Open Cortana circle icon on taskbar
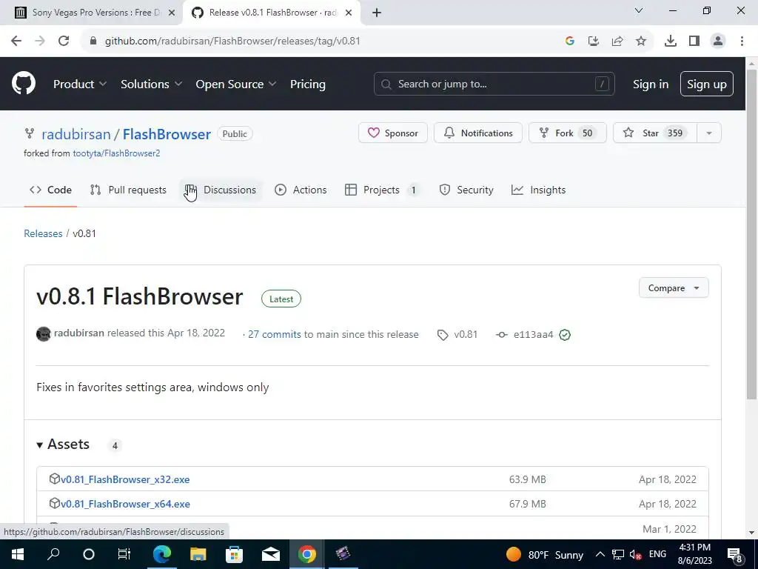This screenshot has width=758, height=569. (x=89, y=554)
